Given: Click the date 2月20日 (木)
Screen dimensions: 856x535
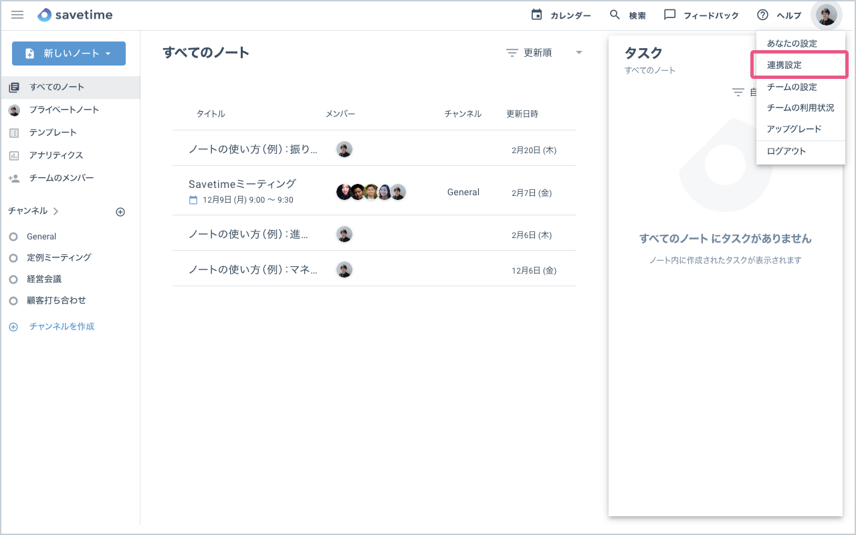Looking at the screenshot, I should click(x=534, y=150).
